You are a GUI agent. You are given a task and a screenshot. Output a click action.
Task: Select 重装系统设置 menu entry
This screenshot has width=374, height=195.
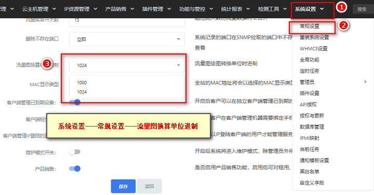point(314,37)
